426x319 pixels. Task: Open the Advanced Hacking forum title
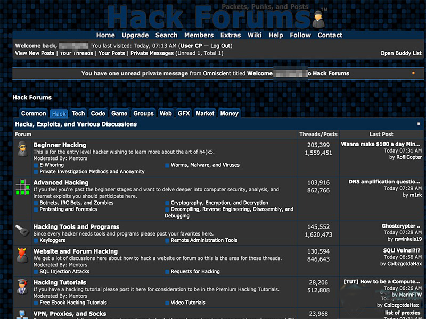tap(61, 183)
